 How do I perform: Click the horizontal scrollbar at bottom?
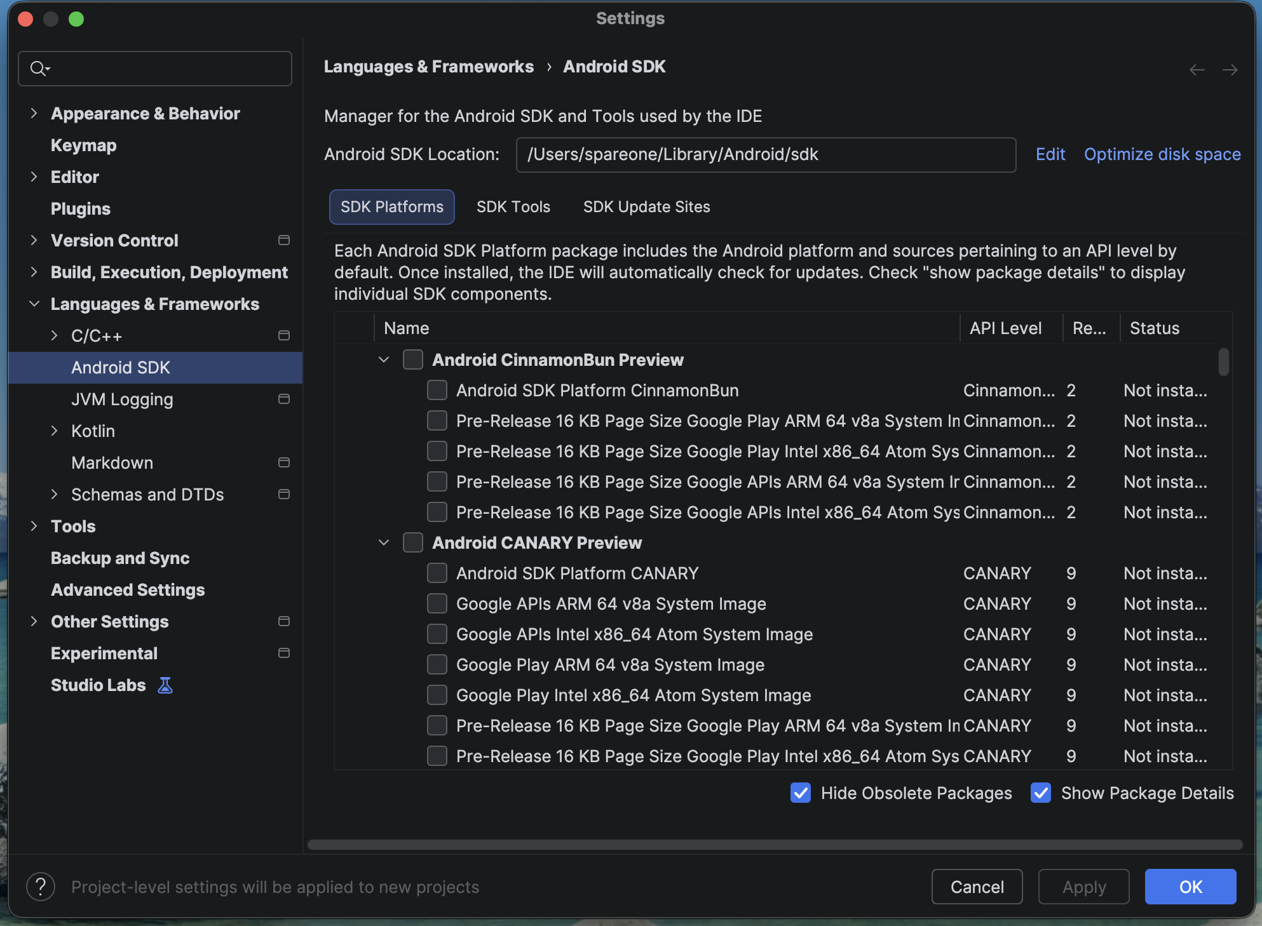click(774, 845)
